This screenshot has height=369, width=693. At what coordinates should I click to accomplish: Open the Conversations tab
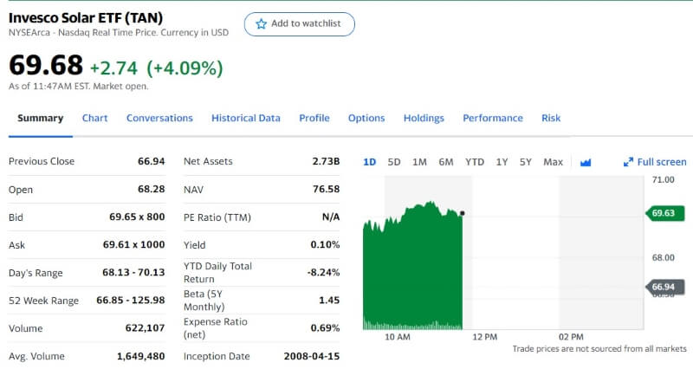159,118
